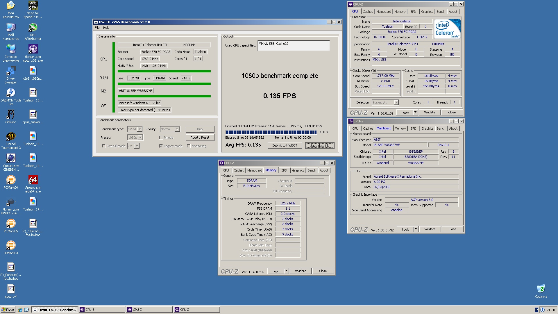558x314 pixels.
Task: Click the Core speed 1767.0 MHz field
Action: 150,59
